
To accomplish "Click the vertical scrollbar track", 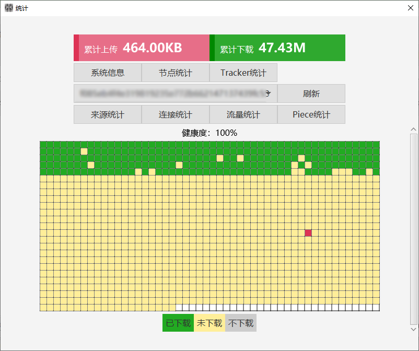I will point(413,229).
